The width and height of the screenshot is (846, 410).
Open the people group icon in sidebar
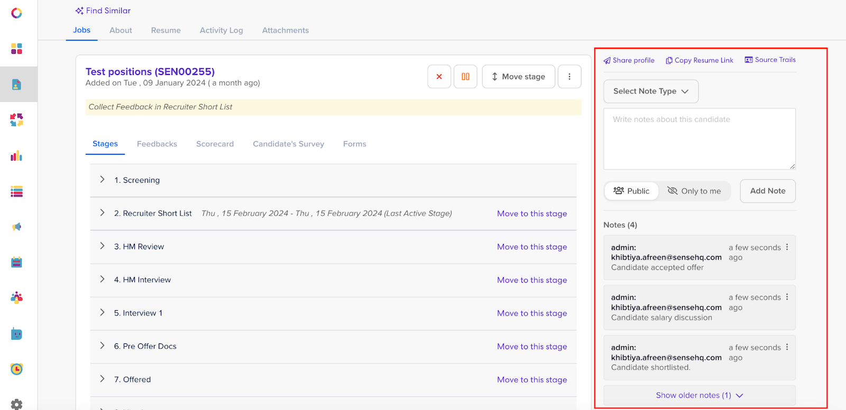pyautogui.click(x=16, y=297)
